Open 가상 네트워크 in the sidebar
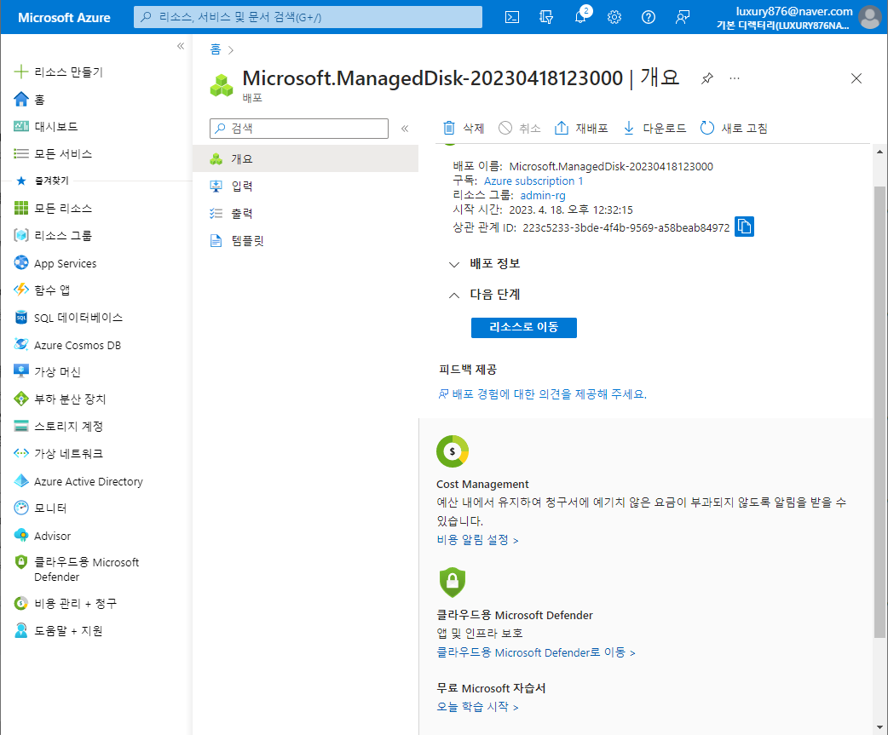Viewport: 888px width, 735px height. click(x=58, y=453)
